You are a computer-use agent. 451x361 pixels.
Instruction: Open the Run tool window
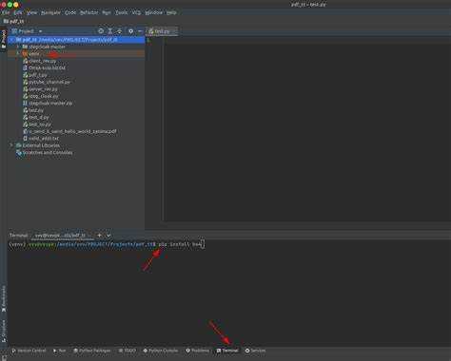click(60, 351)
